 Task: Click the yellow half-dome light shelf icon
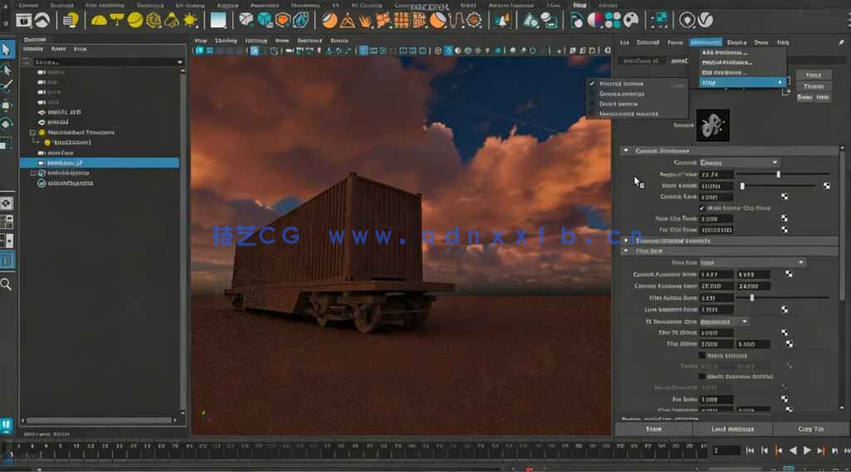click(x=99, y=21)
